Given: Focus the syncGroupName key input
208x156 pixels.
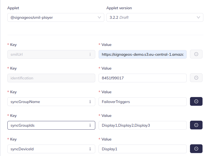Looking at the screenshot, I should [x=48, y=102].
